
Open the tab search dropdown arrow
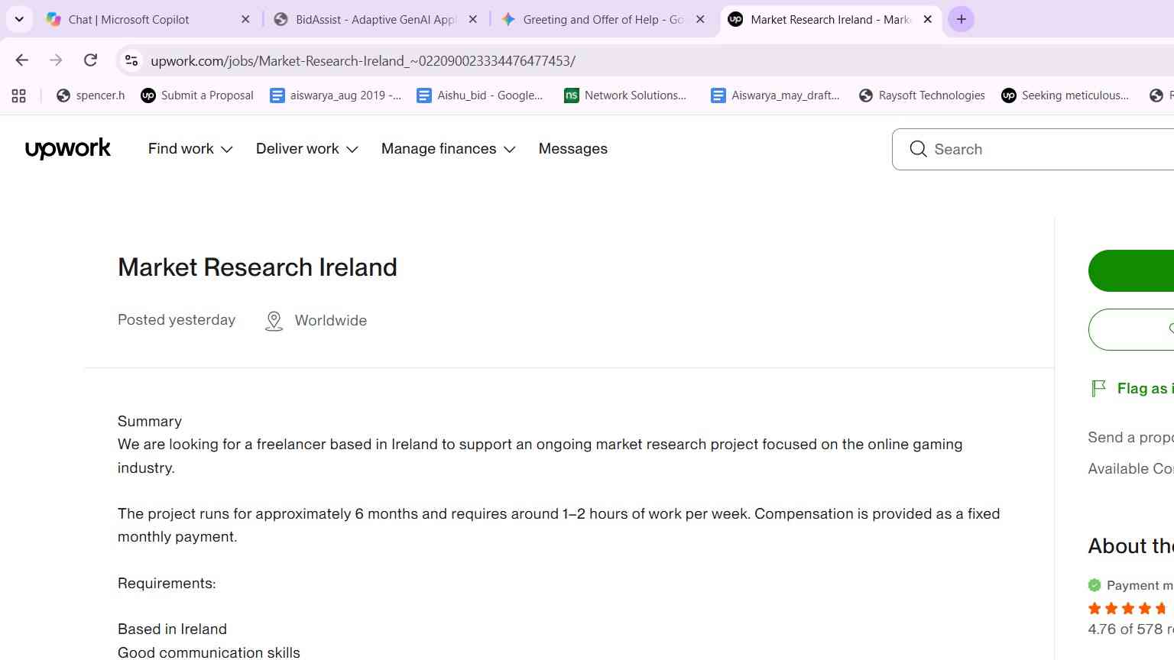coord(19,19)
